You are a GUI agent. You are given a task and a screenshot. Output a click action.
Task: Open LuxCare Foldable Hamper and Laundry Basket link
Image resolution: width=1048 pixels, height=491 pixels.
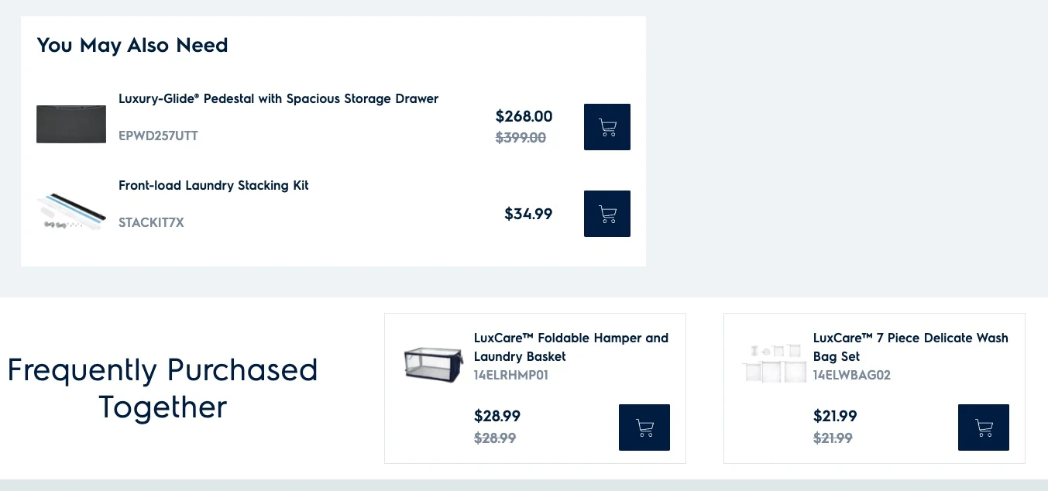tap(571, 347)
